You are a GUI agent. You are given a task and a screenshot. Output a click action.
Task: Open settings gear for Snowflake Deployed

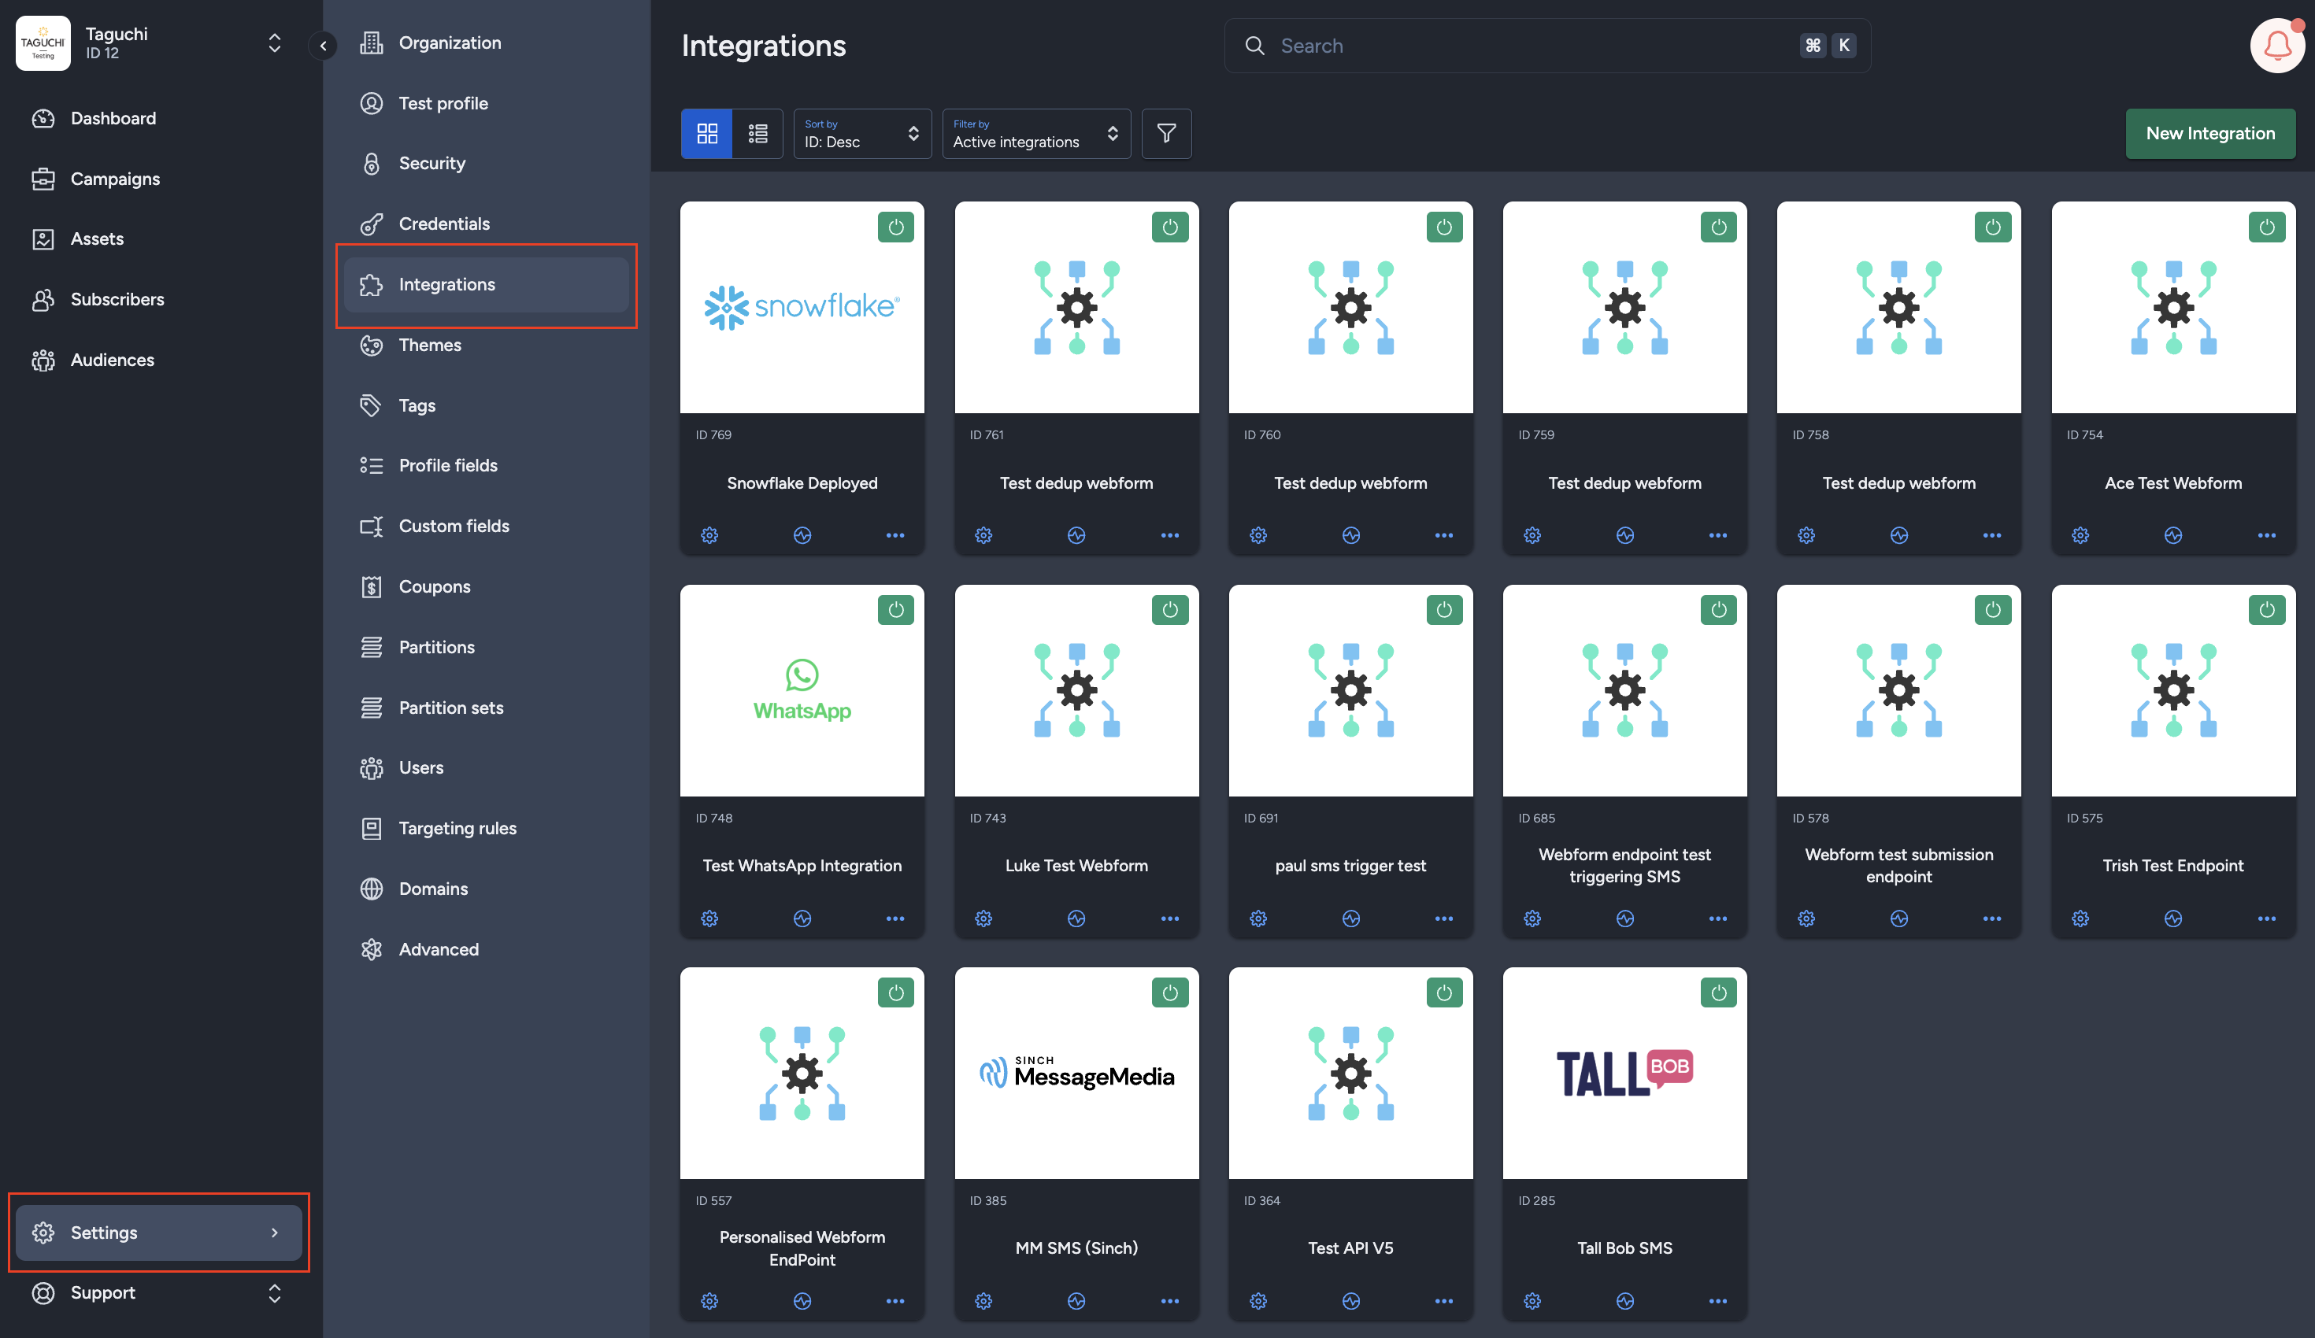[709, 535]
